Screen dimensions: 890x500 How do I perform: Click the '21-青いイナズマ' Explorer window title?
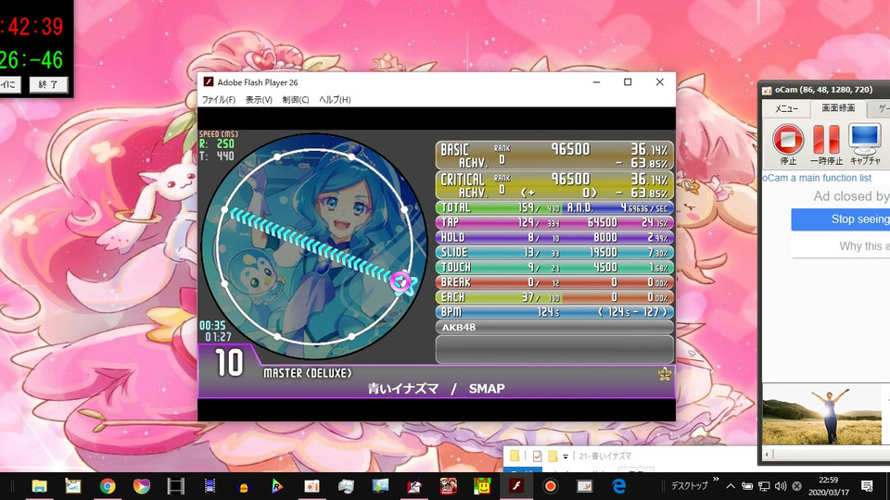pos(605,456)
